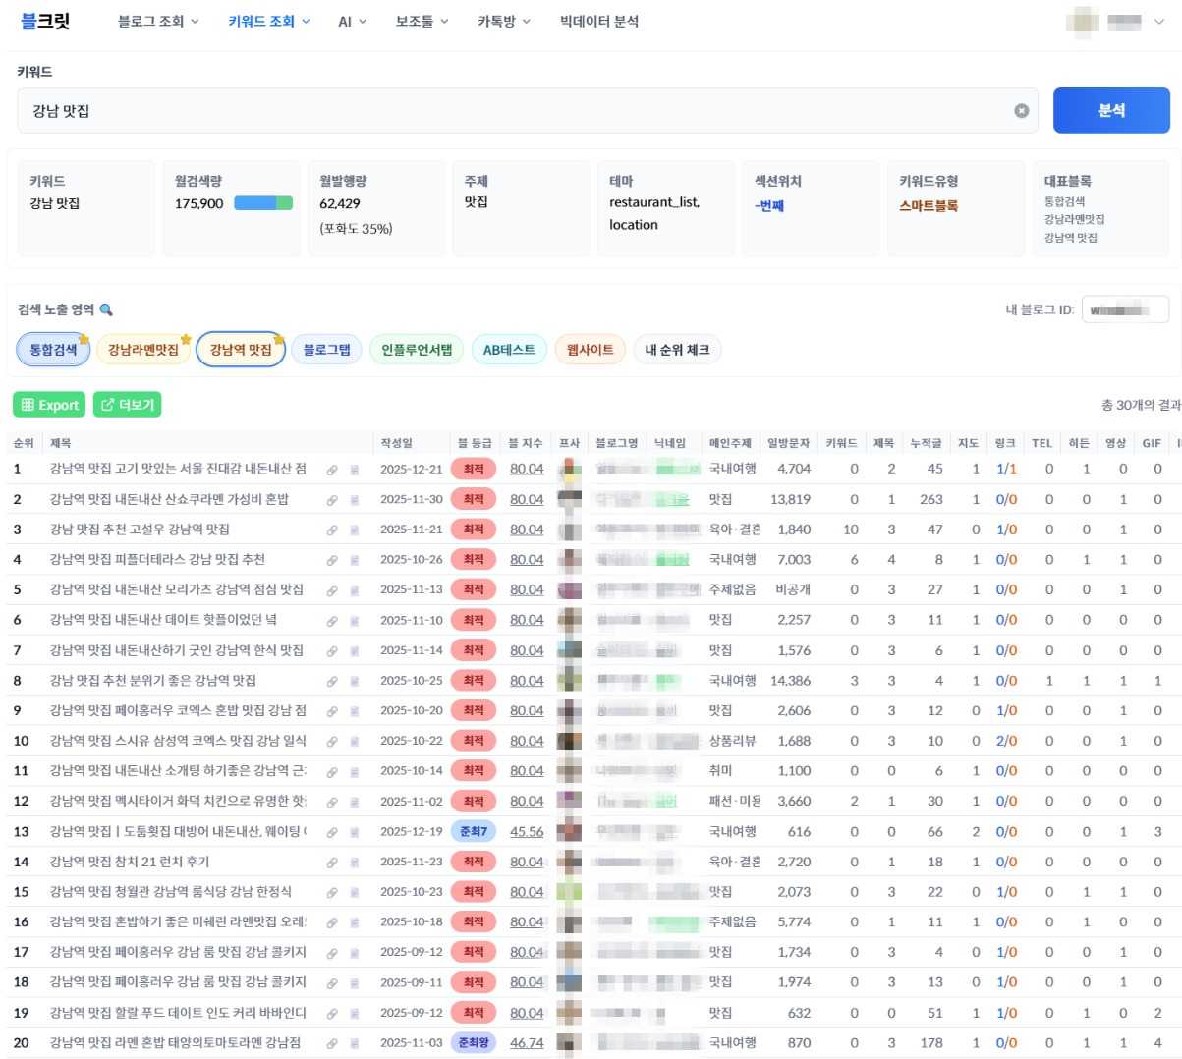Open the 빅데이터 분석 menu item

tap(598, 21)
